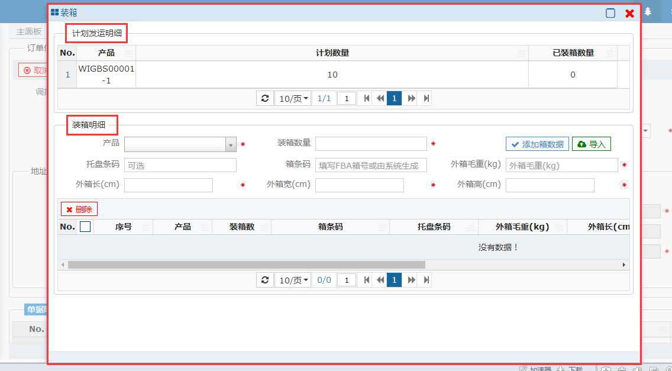Close the 装箱 dialog with red X

(629, 13)
